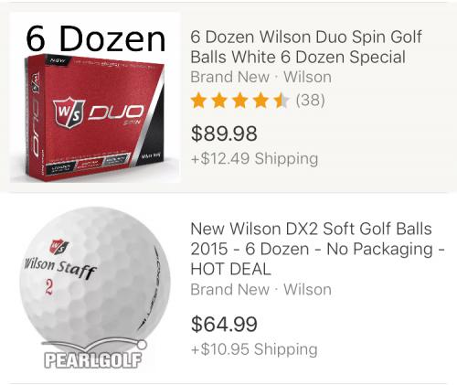The image size is (457, 385).
Task: Click the $64.99 price
Action: pyautogui.click(x=224, y=324)
